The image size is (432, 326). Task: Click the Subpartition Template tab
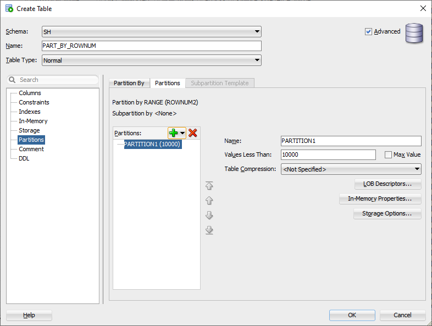[x=220, y=83]
